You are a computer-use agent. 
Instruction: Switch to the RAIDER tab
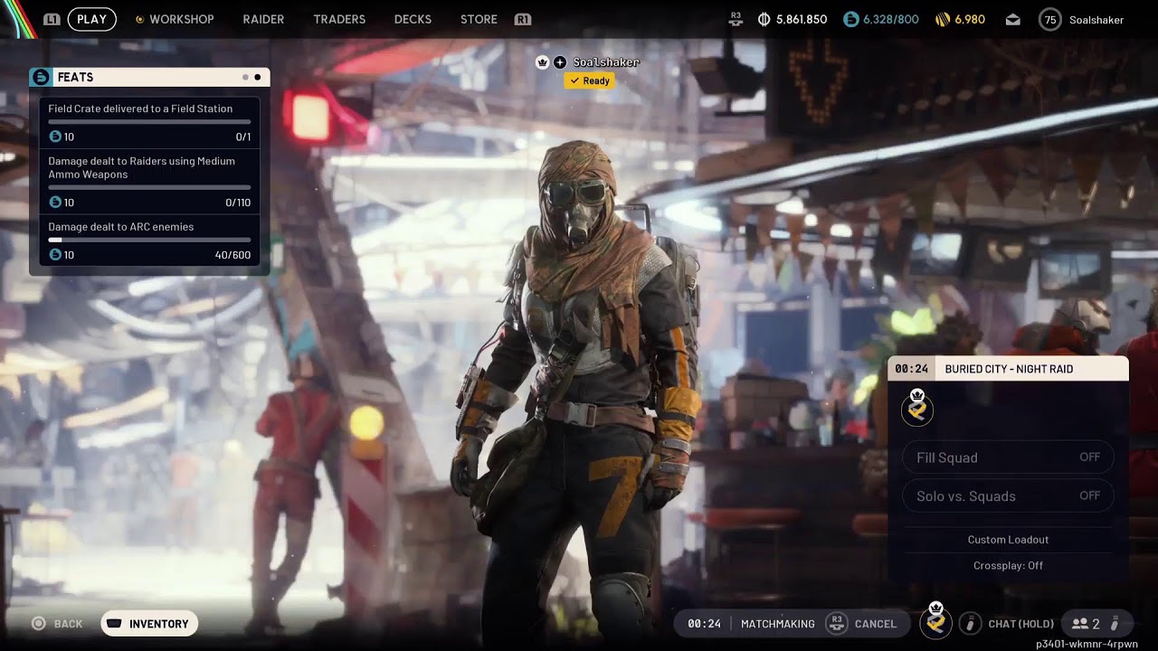pos(263,19)
